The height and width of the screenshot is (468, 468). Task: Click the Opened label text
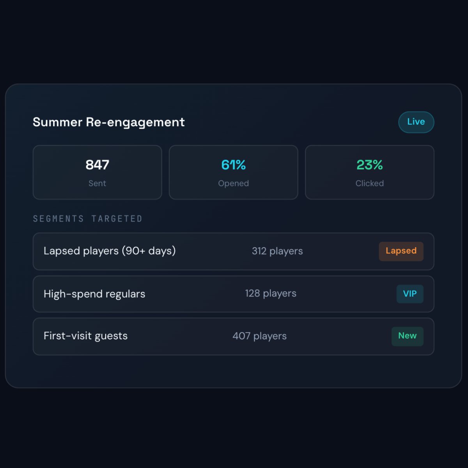click(234, 183)
